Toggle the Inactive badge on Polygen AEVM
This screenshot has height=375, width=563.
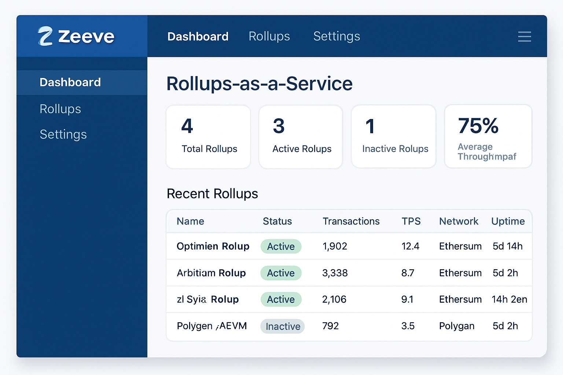coord(282,326)
